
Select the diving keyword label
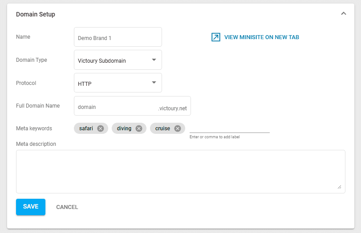124,129
